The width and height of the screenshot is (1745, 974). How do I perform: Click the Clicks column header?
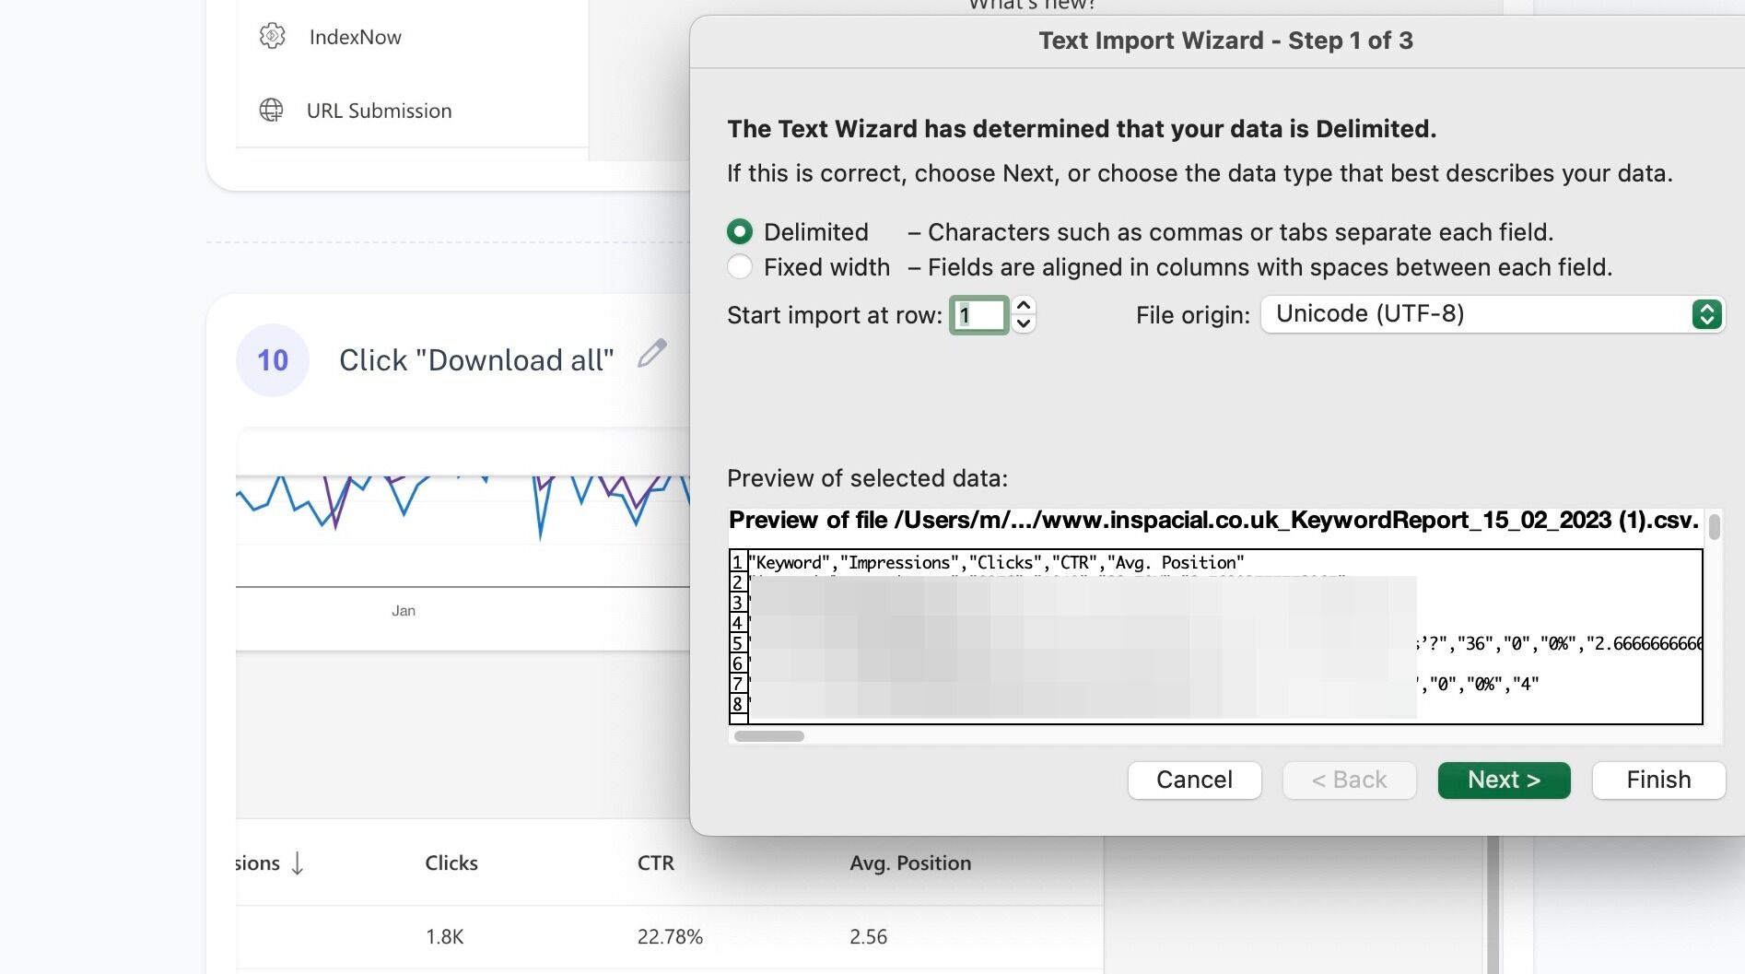pos(451,863)
